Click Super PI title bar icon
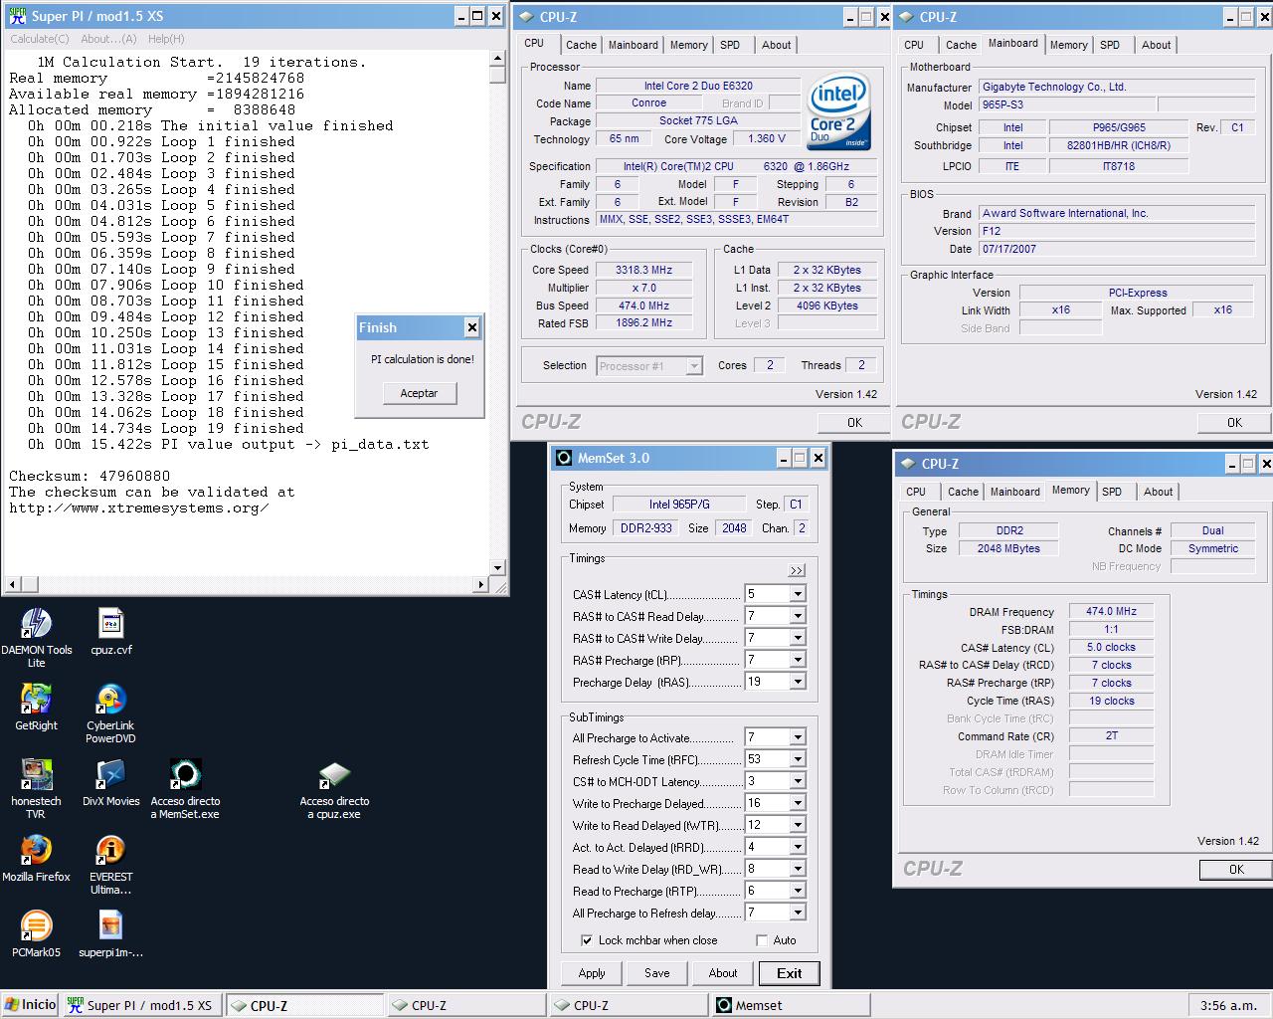This screenshot has width=1273, height=1019. [x=18, y=16]
